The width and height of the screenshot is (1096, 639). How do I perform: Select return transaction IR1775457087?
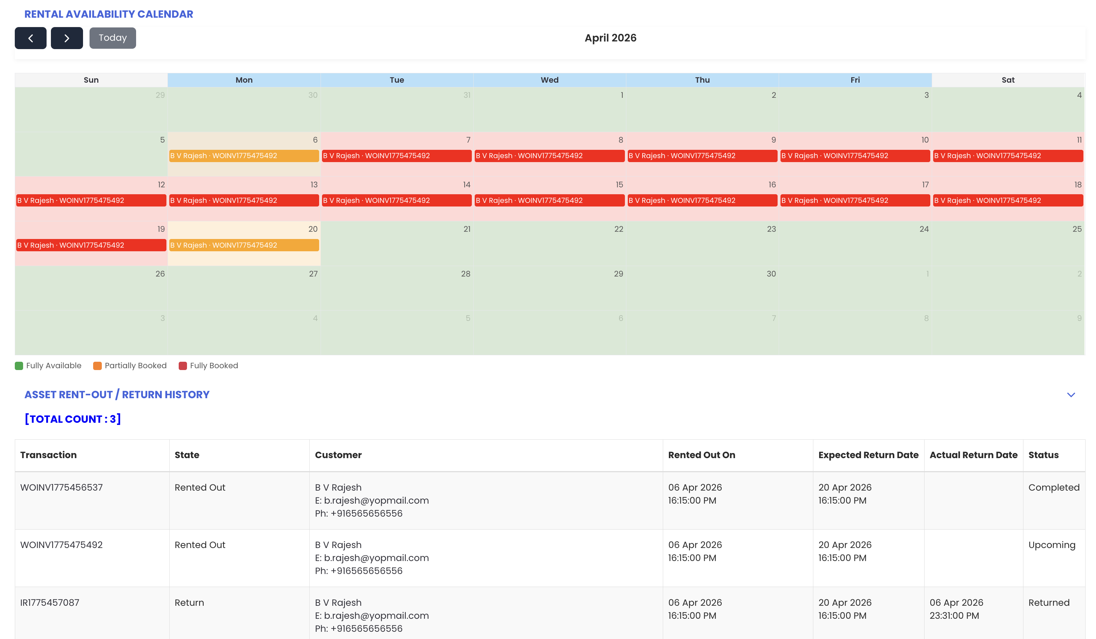[49, 603]
